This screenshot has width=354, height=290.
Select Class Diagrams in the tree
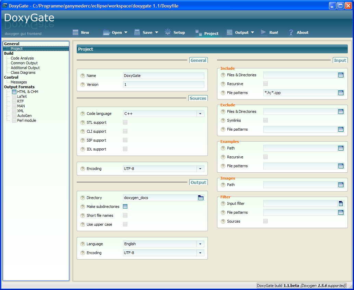tap(23, 72)
